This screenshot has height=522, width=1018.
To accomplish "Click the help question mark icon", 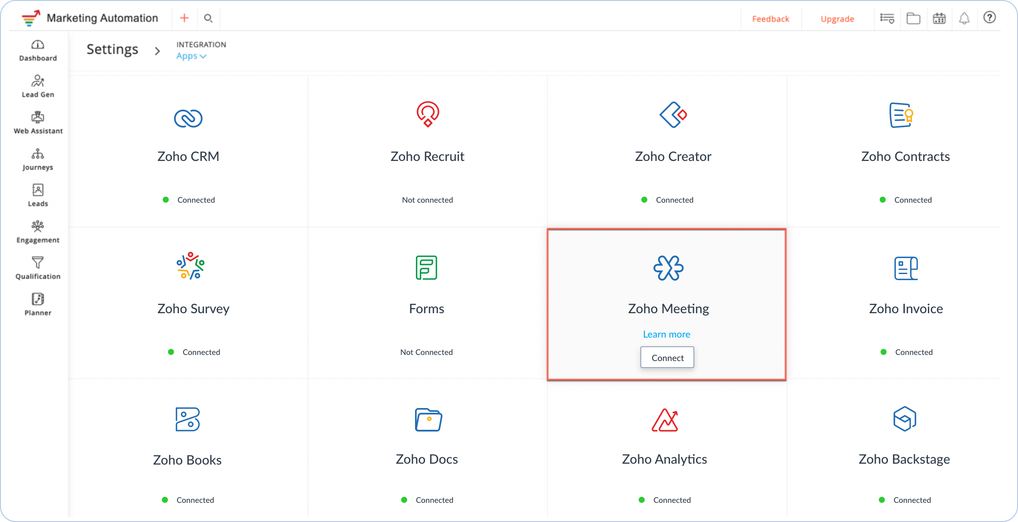I will point(989,18).
